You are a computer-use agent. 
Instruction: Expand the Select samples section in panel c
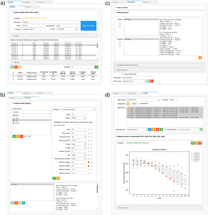tap(159, 7)
